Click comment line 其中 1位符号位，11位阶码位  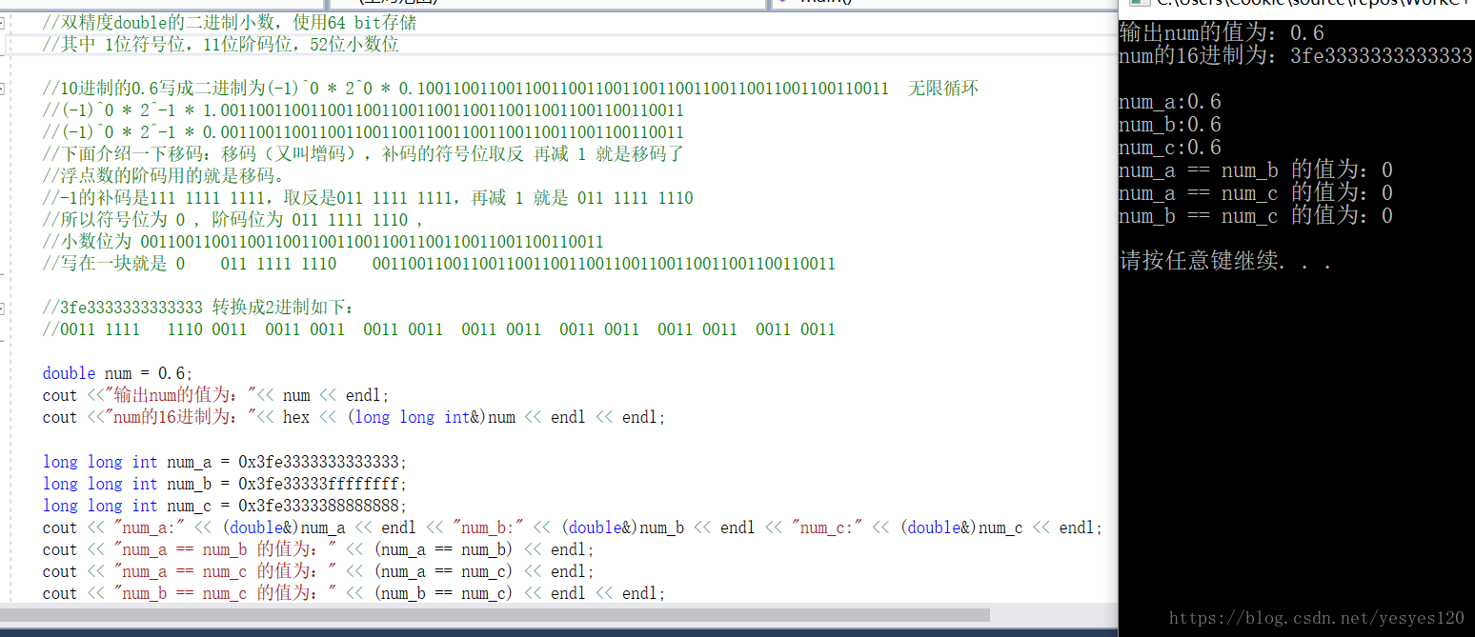coord(221,45)
